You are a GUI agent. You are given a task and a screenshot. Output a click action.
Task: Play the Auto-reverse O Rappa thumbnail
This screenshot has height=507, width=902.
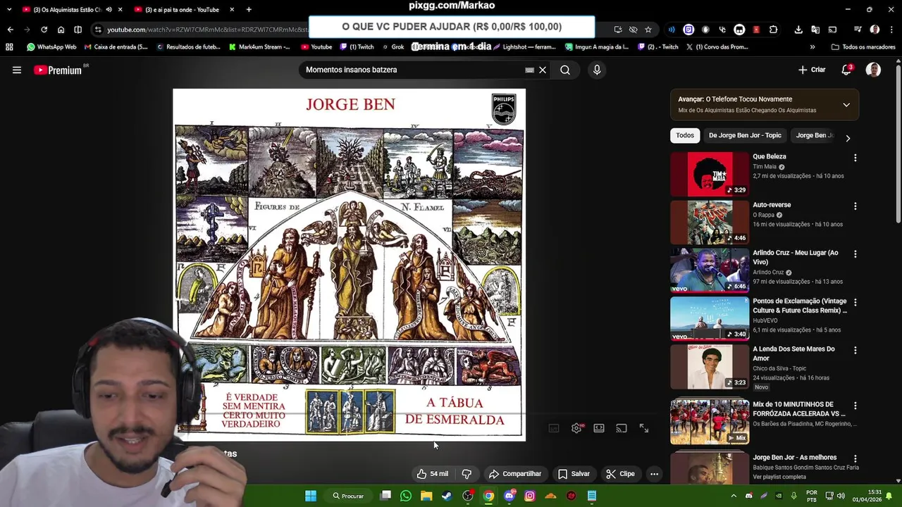pos(710,222)
